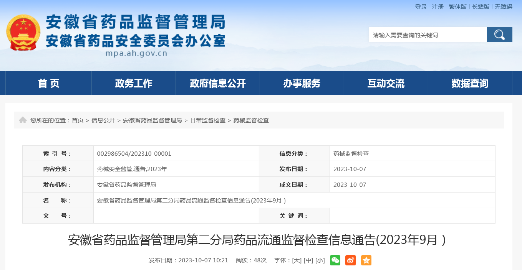
Task: Click the 登录 link at top
Action: tap(421, 7)
